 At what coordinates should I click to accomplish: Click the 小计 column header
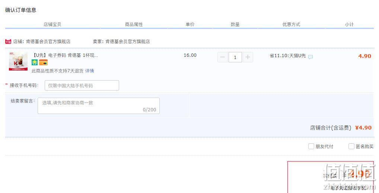(349, 24)
